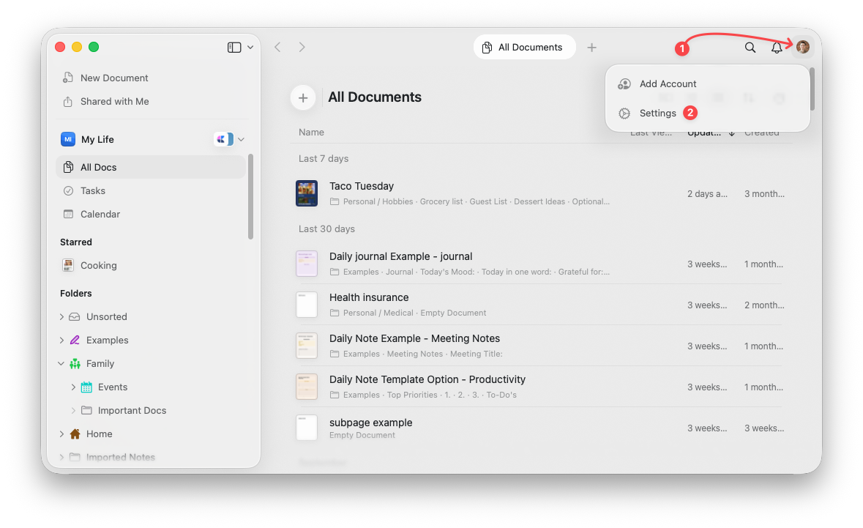This screenshot has width=863, height=528.
Task: Open a new tab with plus
Action: (591, 48)
